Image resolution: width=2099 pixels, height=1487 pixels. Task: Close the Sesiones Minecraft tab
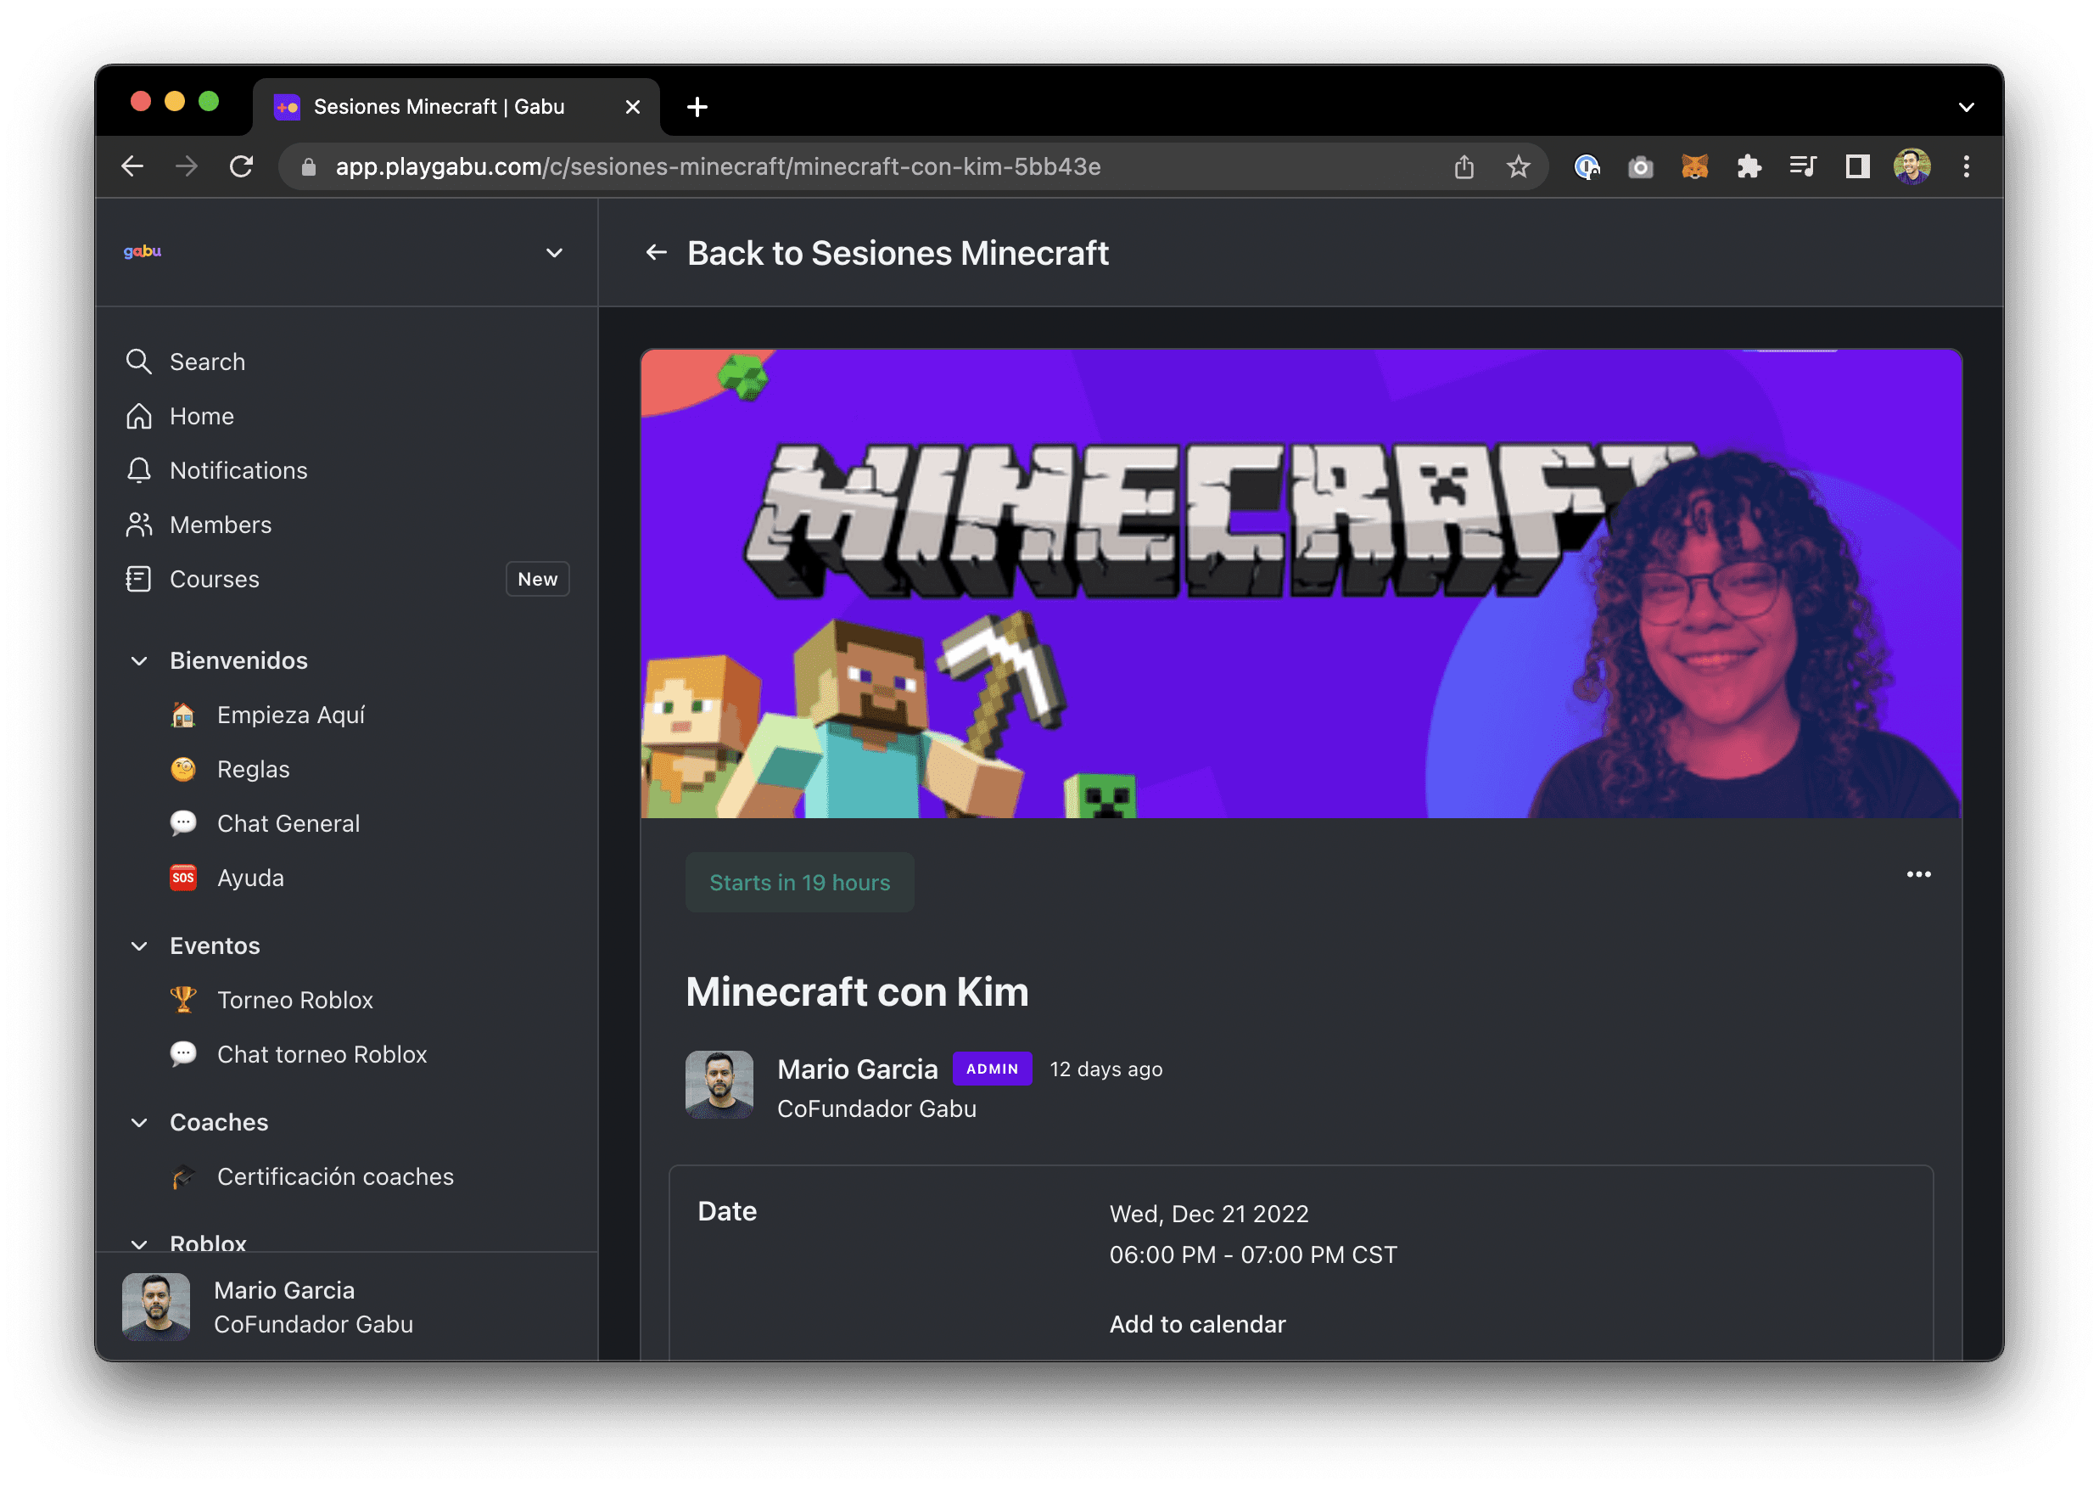coord(633,107)
